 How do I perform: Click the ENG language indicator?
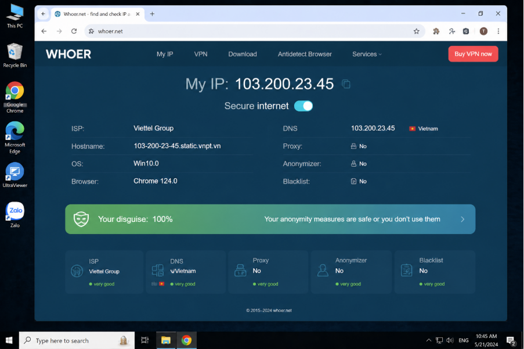click(x=464, y=340)
